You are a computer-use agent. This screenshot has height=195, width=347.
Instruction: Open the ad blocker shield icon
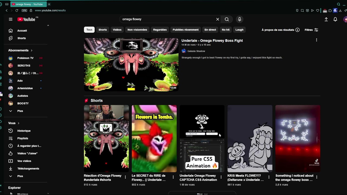(x=307, y=11)
